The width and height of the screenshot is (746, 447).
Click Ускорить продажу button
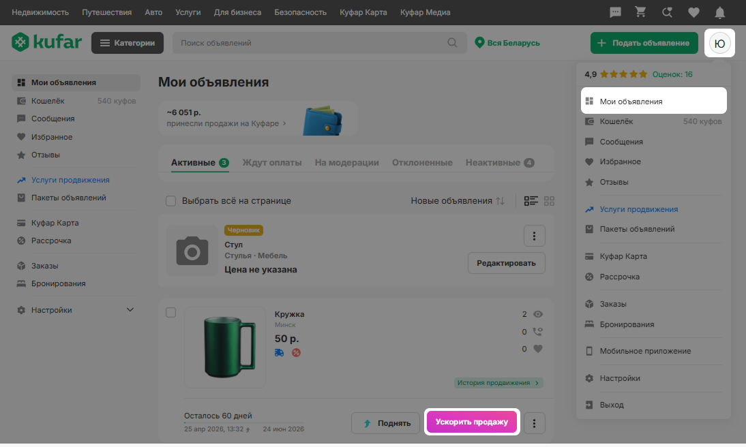(472, 422)
